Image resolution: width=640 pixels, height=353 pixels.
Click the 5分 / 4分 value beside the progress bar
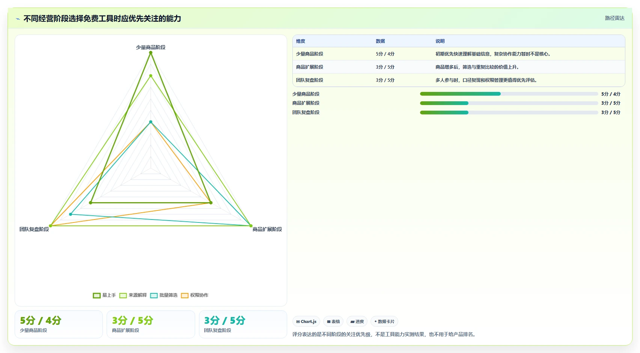pos(611,94)
